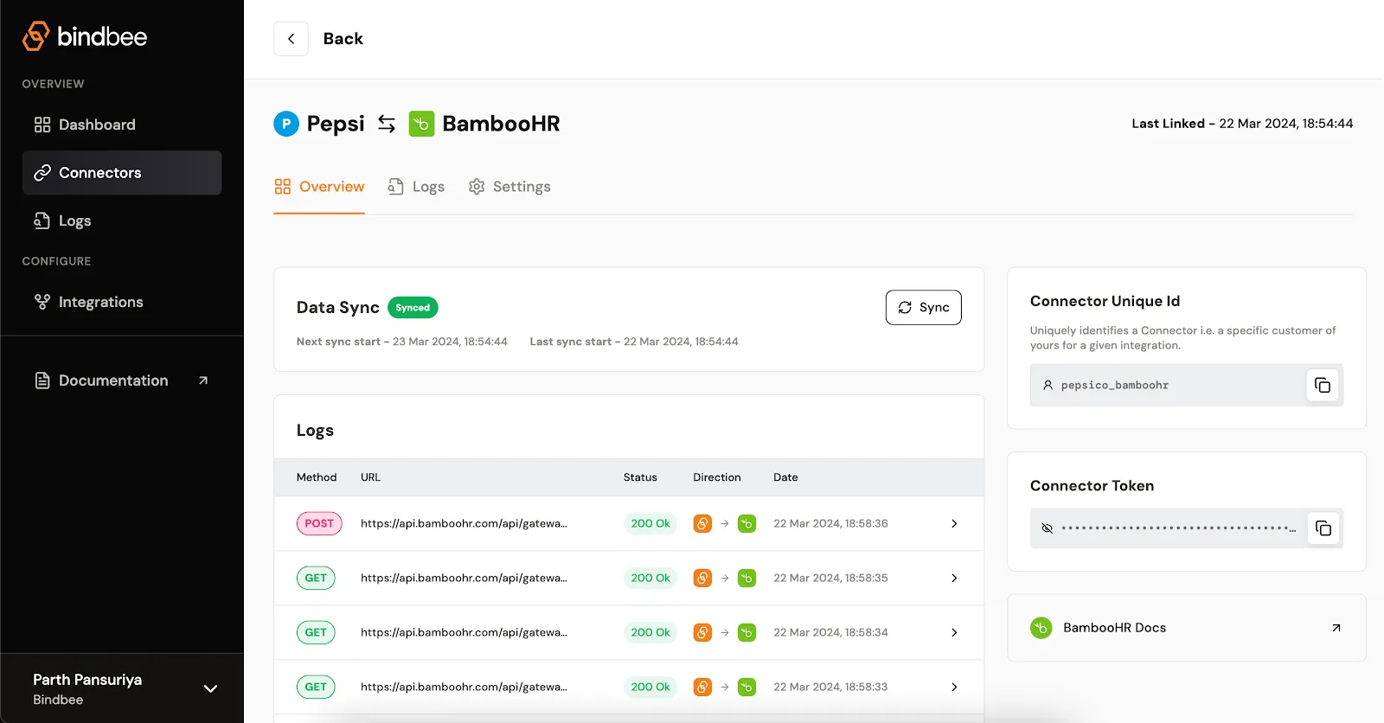
Task: Click bindbee direction icon in 18:58:35 row
Action: point(702,578)
